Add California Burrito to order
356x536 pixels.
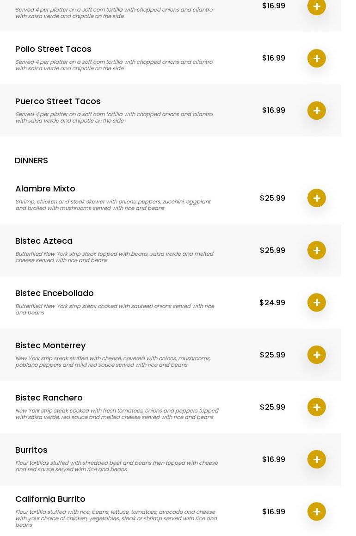pos(317,511)
